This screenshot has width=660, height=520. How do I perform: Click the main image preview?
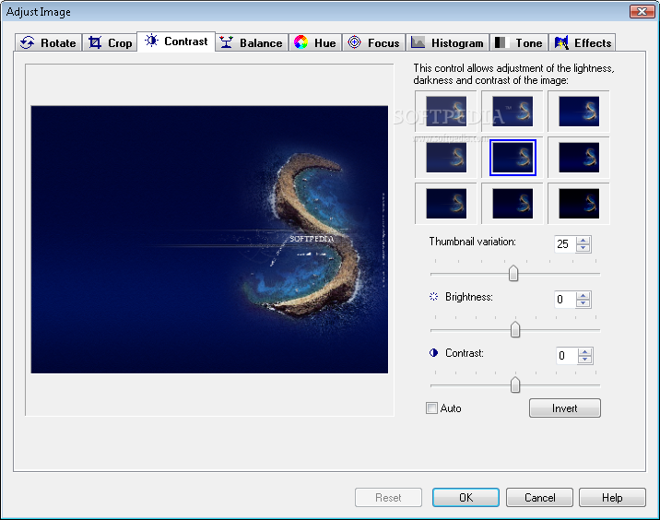click(x=209, y=239)
